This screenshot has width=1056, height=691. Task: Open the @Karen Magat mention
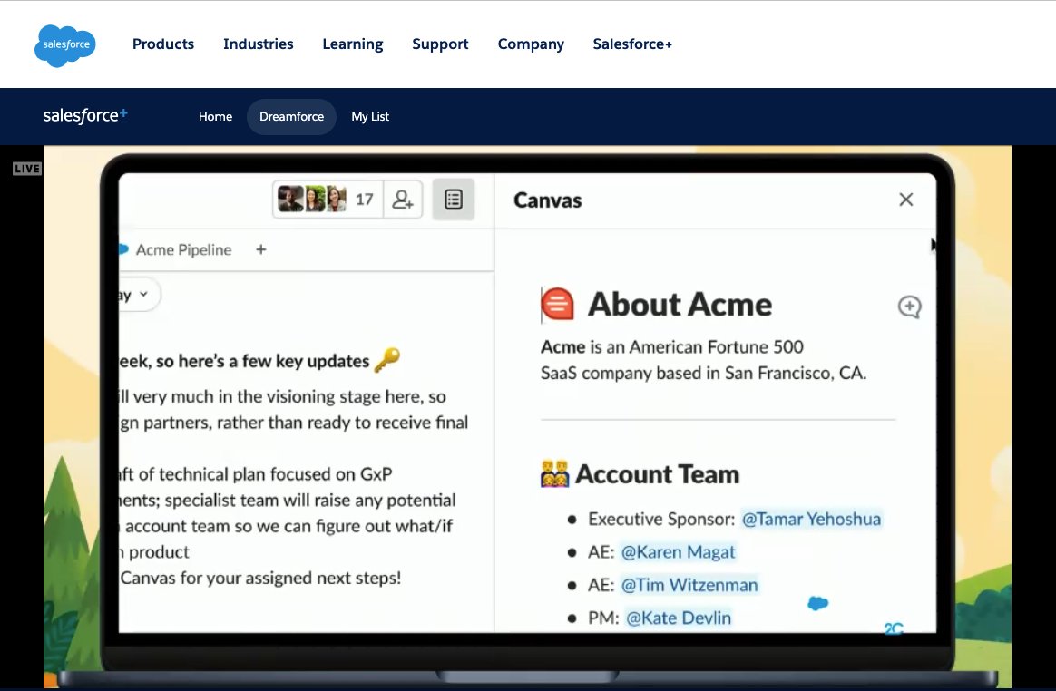click(678, 552)
